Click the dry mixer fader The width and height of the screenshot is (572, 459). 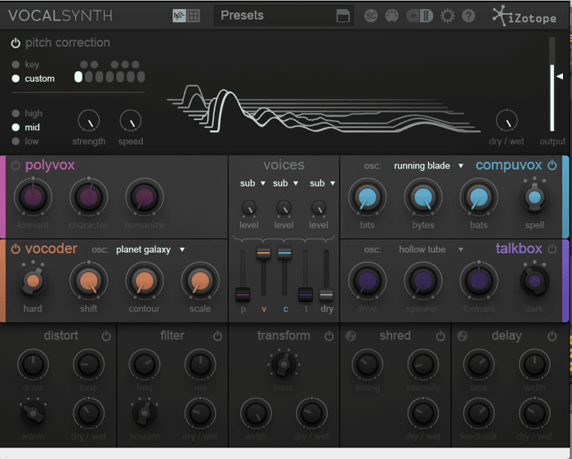[x=327, y=295]
